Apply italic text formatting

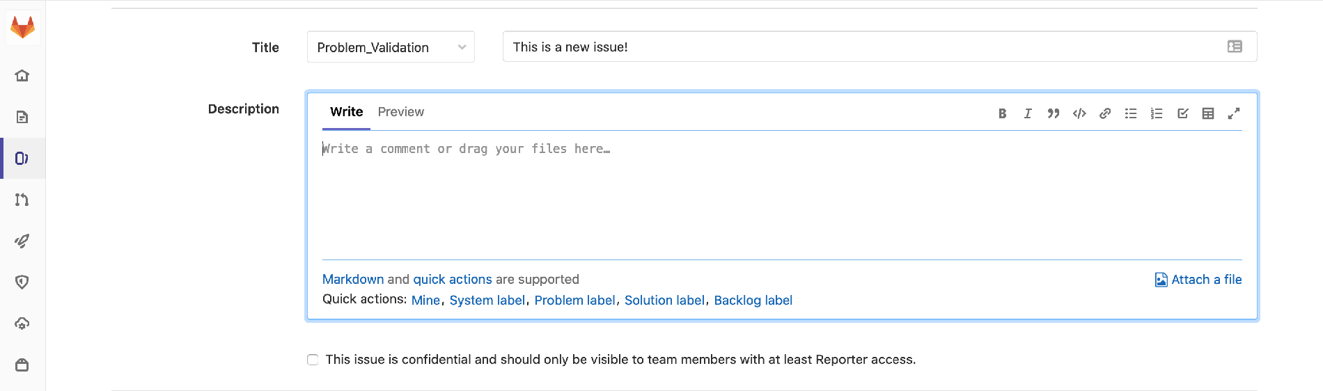coord(1028,113)
